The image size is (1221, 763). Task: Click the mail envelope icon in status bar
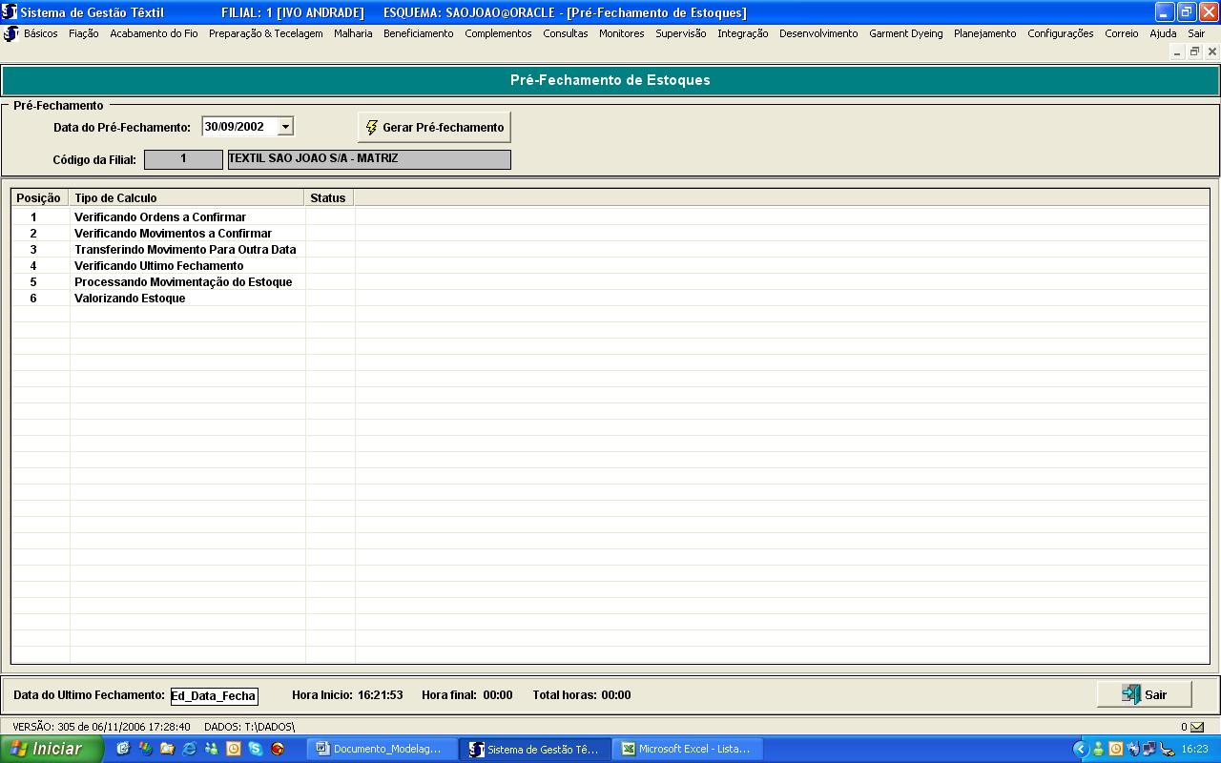1197,727
